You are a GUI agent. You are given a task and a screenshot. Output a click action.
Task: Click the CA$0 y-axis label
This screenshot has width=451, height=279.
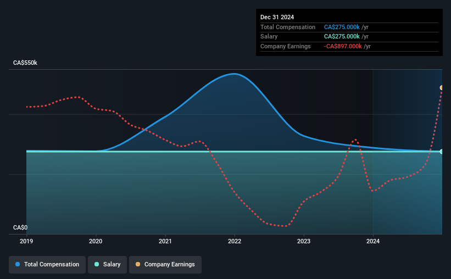20,227
